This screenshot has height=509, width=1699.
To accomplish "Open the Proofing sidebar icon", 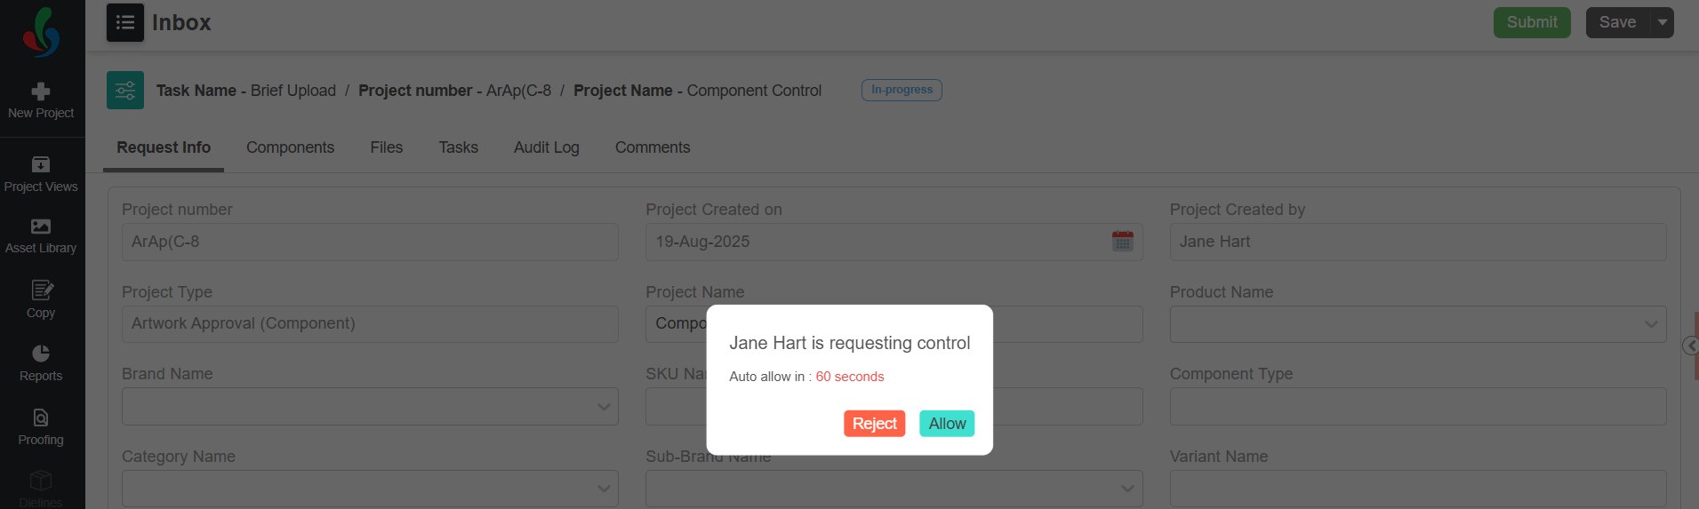I will pos(41,418).
